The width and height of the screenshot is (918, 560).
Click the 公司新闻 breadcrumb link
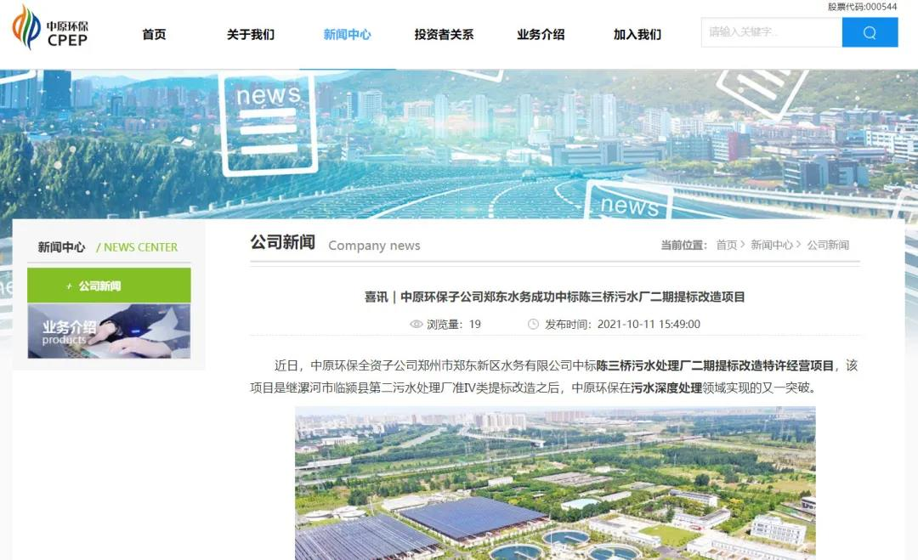pos(828,246)
